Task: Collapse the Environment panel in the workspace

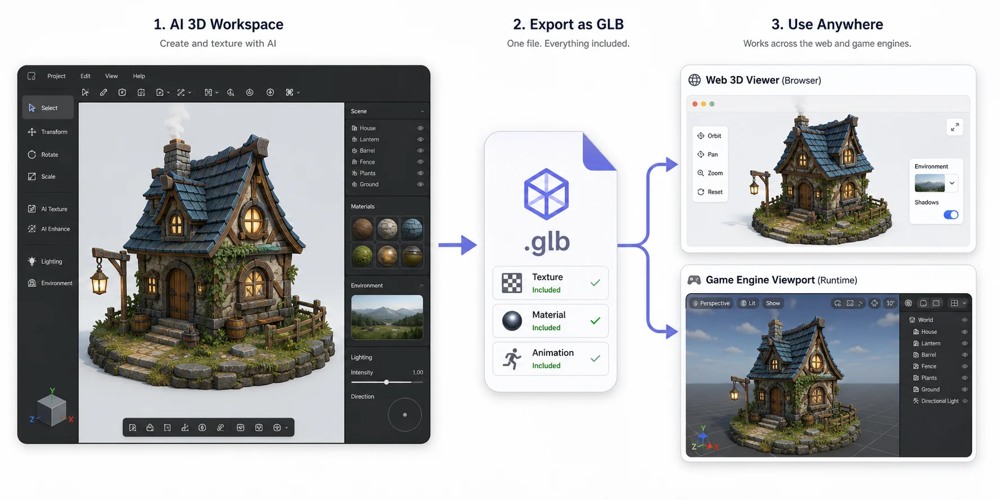Action: coord(422,286)
